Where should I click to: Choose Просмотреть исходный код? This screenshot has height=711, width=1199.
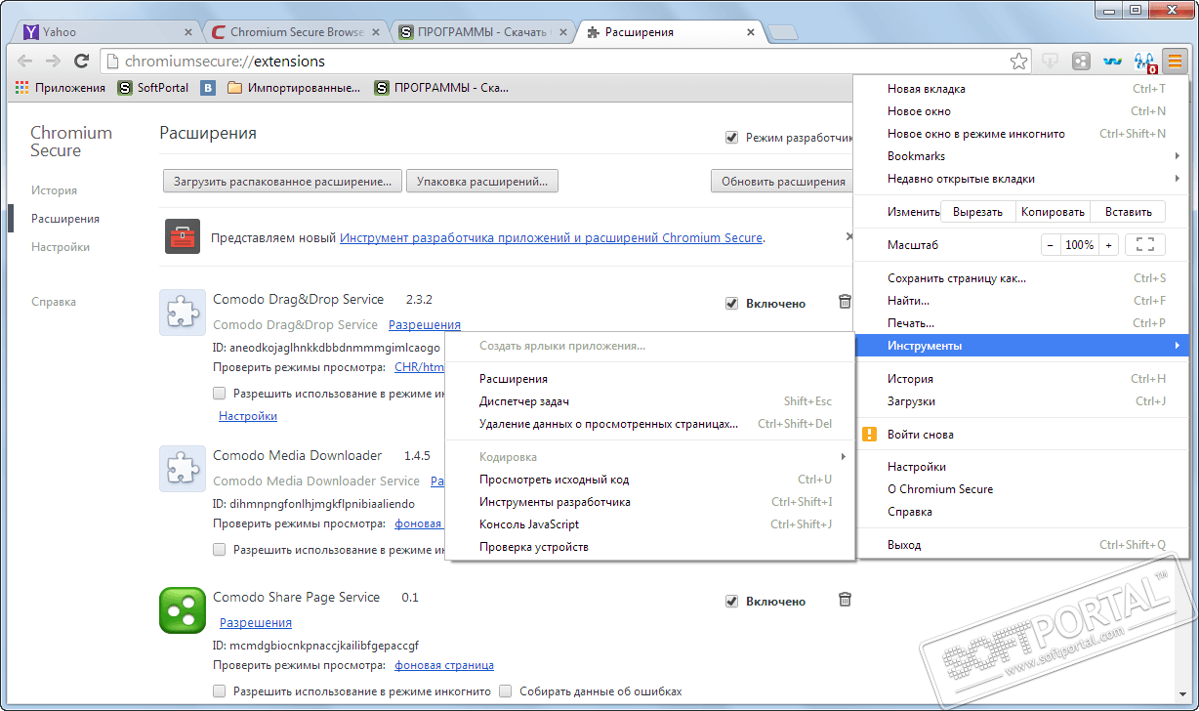point(649,480)
